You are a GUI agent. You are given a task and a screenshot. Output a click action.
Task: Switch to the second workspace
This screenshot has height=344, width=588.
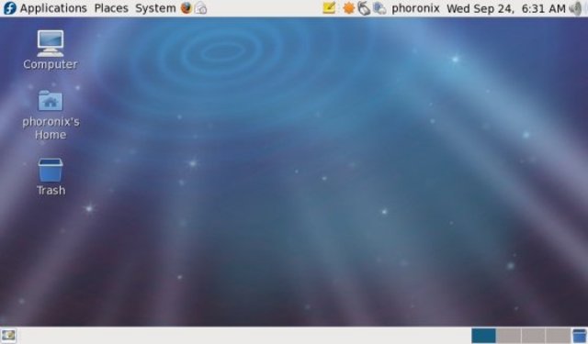[508, 336]
